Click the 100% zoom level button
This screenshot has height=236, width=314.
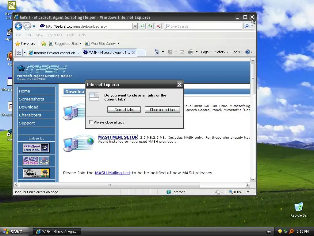coord(236,192)
